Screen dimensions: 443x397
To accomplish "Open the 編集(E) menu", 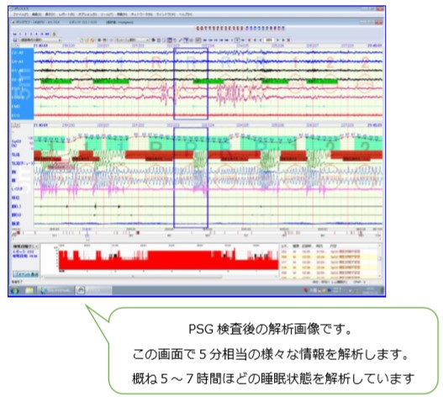I will 37,14.
